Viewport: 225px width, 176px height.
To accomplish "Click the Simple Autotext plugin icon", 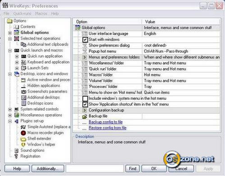I will [x=23, y=127].
